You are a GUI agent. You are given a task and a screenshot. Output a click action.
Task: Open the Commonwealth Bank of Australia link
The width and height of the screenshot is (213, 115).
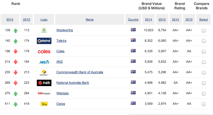80,72
